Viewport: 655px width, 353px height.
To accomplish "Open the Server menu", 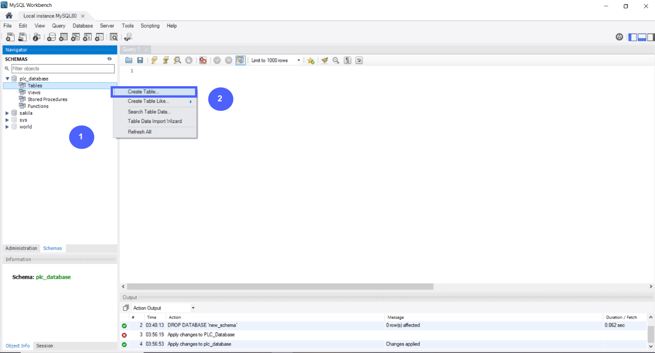I will point(107,26).
